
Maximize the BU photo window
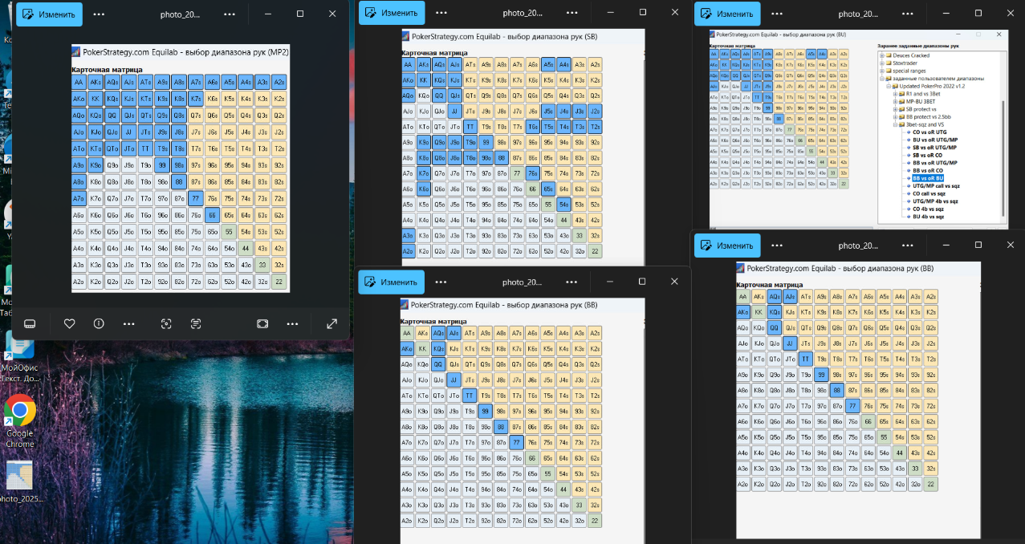point(978,14)
